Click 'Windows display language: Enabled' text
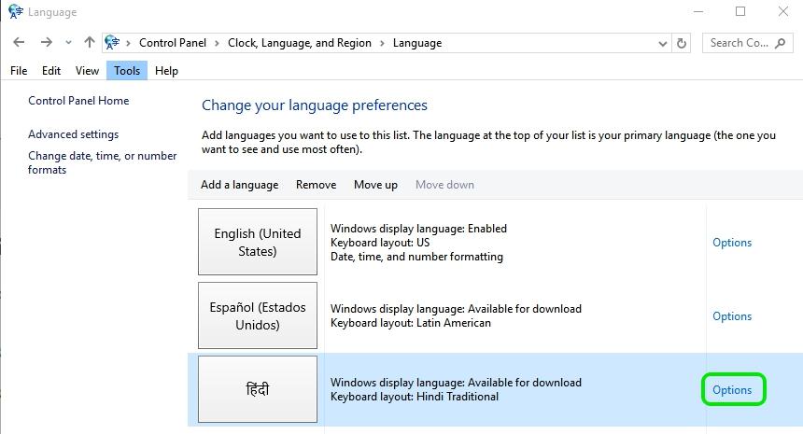 coord(418,229)
